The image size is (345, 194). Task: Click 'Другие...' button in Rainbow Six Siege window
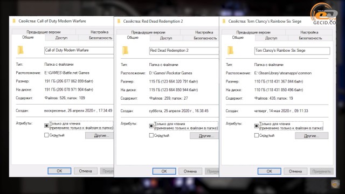[x=312, y=136]
